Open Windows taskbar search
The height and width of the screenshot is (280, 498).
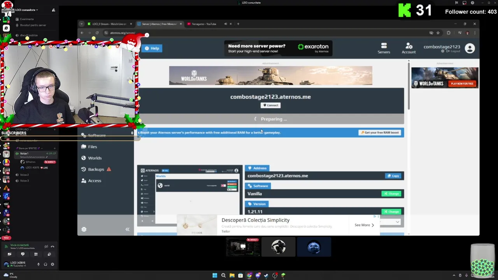click(223, 275)
